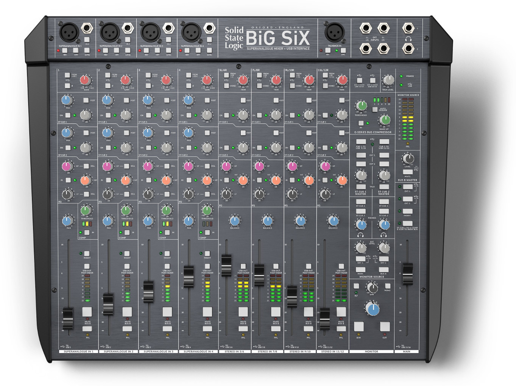Image resolution: width=516 pixels, height=386 pixels.
Task: Click the Superanalogue In 1 XLR socket
Action: 69,32
